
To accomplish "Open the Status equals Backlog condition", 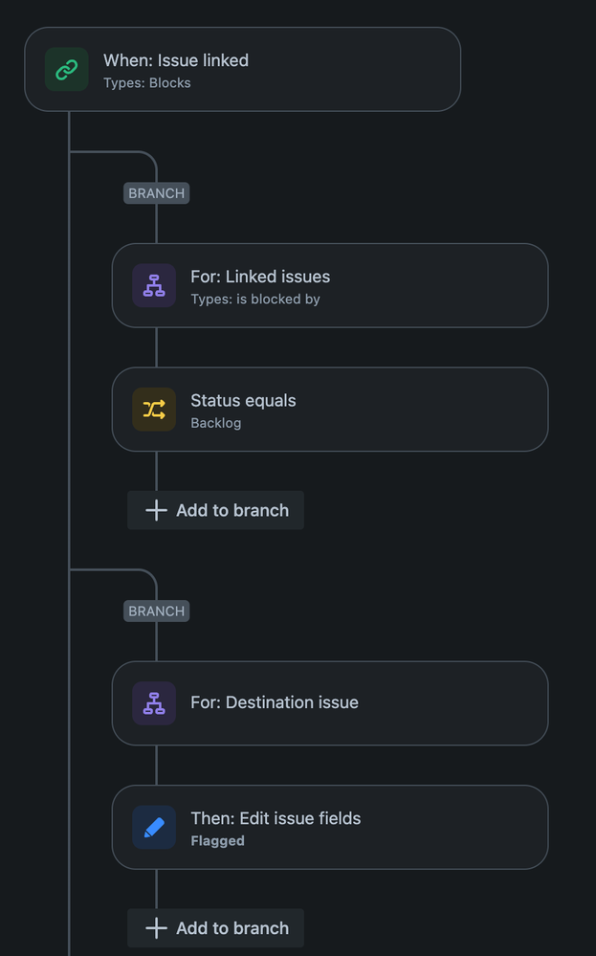I will click(x=330, y=410).
